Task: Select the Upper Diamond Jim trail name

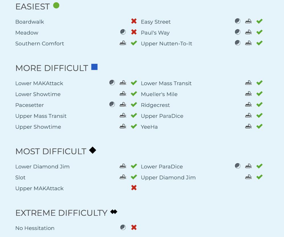Action: (x=168, y=178)
